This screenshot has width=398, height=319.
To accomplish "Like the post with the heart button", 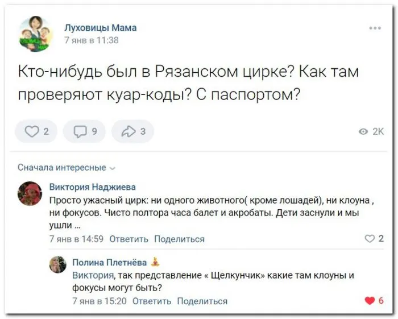I will [35, 132].
